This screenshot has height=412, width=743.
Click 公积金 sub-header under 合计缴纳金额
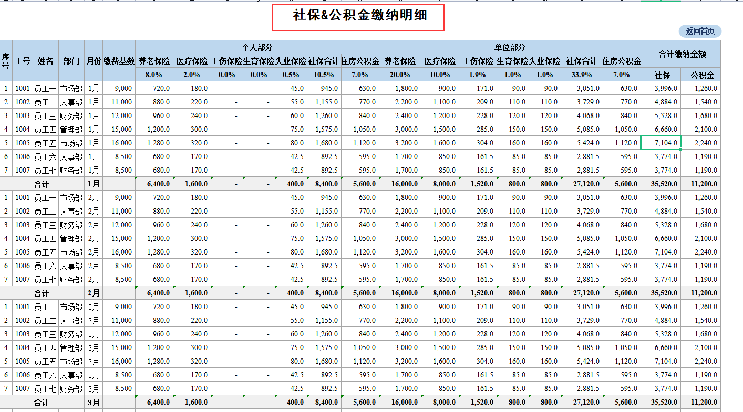click(x=700, y=75)
